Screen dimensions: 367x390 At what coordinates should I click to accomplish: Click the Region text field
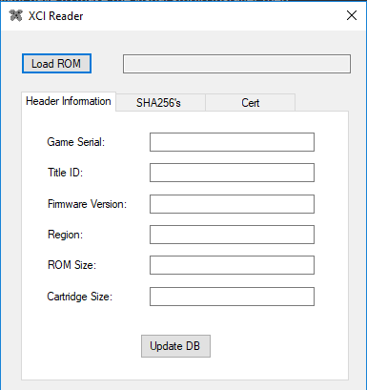232,235
